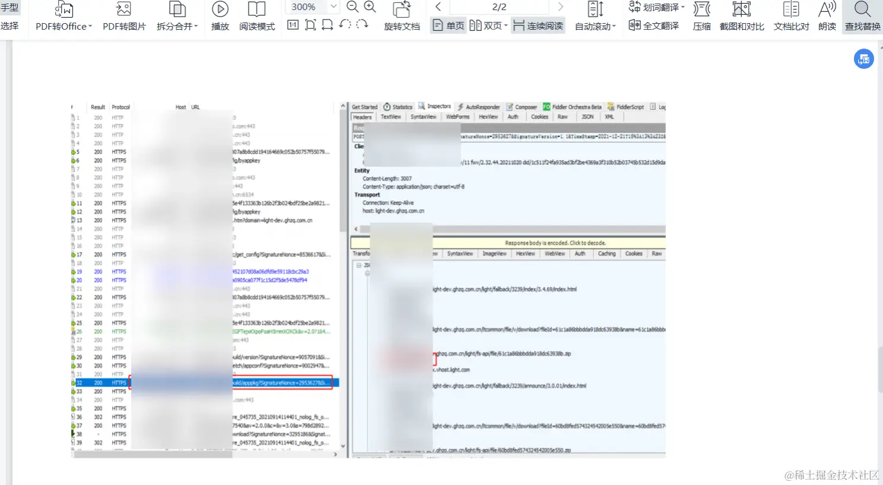Select 单页 single page layout
This screenshot has width=883, height=485.
point(449,25)
